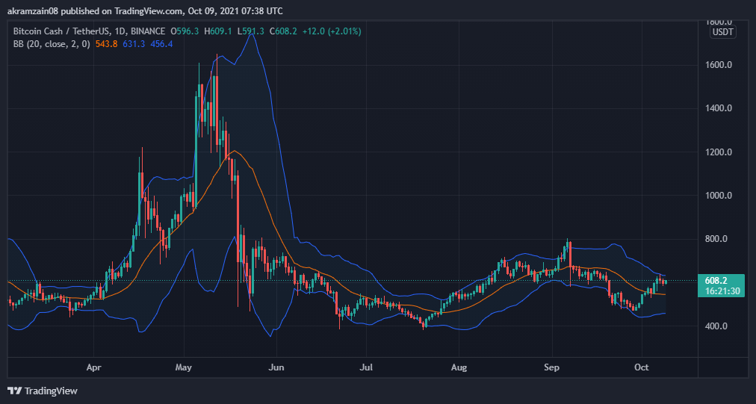
Task: Click the +12.0 (+2.01%) change value
Action: click(332, 31)
